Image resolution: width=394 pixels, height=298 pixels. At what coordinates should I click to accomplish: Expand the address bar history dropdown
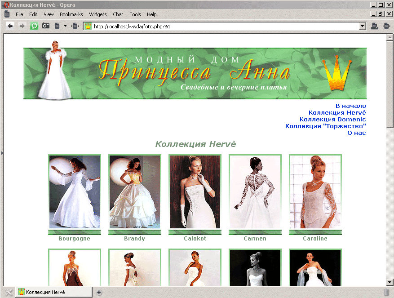363,26
